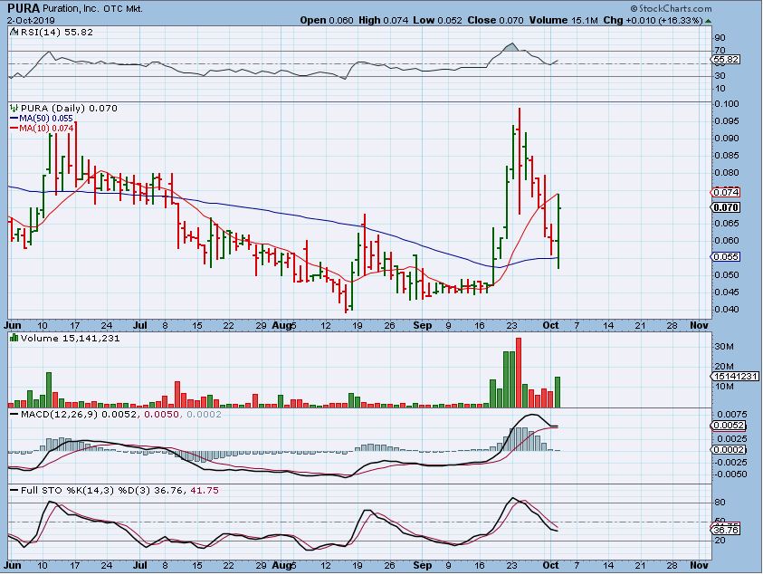Screen dimensions: 763x575
Task: Click the red MA(10) legend line marker
Action: coord(14,128)
